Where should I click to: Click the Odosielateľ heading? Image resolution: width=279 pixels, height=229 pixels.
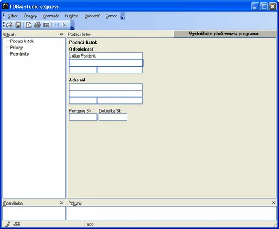click(81, 49)
